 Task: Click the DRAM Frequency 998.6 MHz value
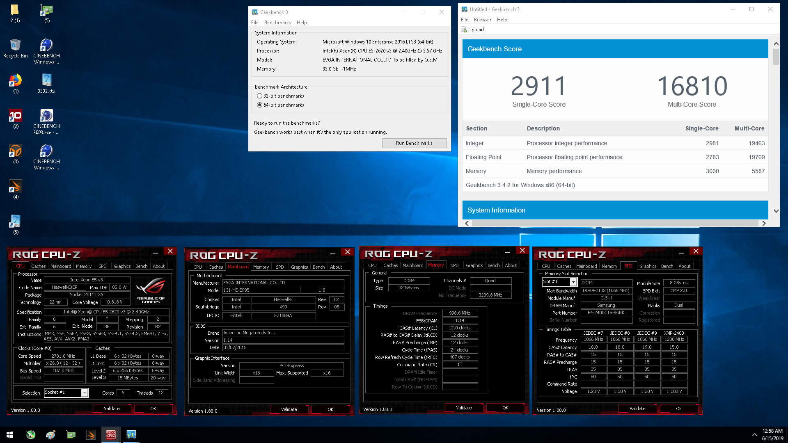point(460,313)
